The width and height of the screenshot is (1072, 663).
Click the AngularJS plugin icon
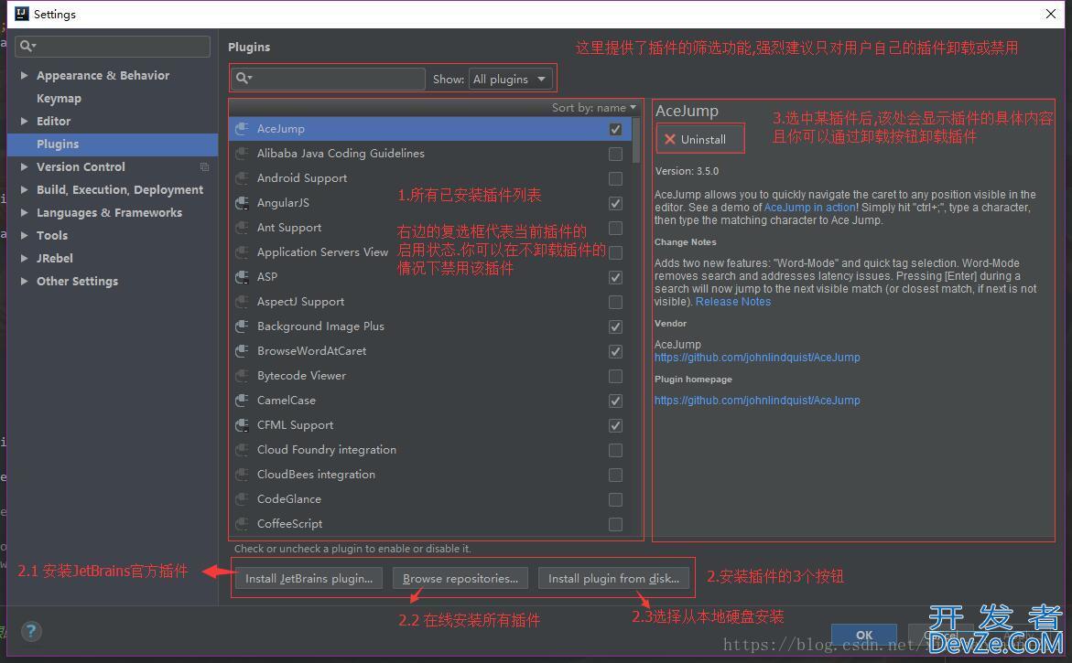pos(242,203)
